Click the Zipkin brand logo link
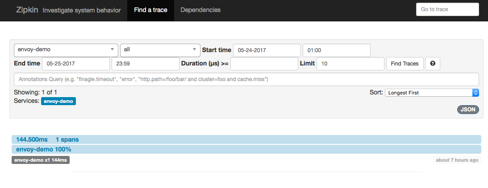 click(27, 10)
